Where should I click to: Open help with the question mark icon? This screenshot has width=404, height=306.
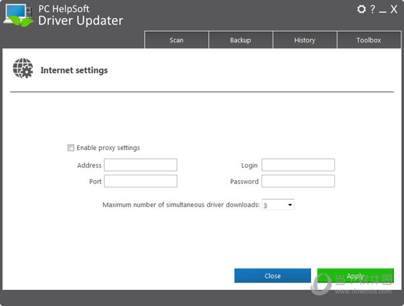[x=372, y=9]
